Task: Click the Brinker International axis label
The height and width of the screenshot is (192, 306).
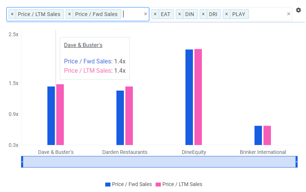Action: pos(263,152)
